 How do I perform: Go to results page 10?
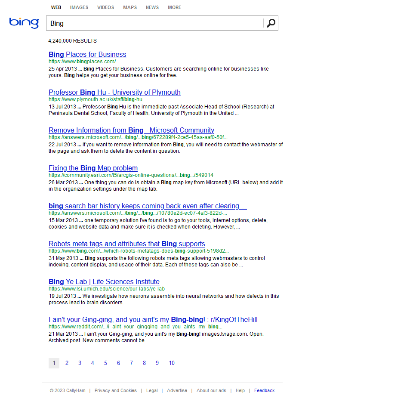[172, 363]
